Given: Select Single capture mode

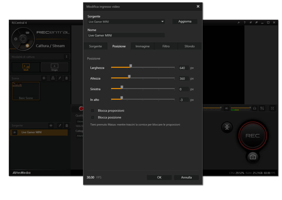Looking at the screenshot, I should click(x=55, y=67).
